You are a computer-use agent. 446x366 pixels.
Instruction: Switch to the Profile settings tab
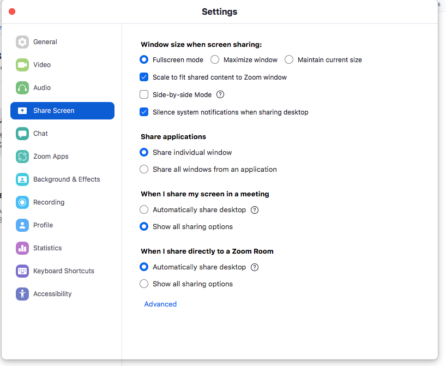coord(43,225)
